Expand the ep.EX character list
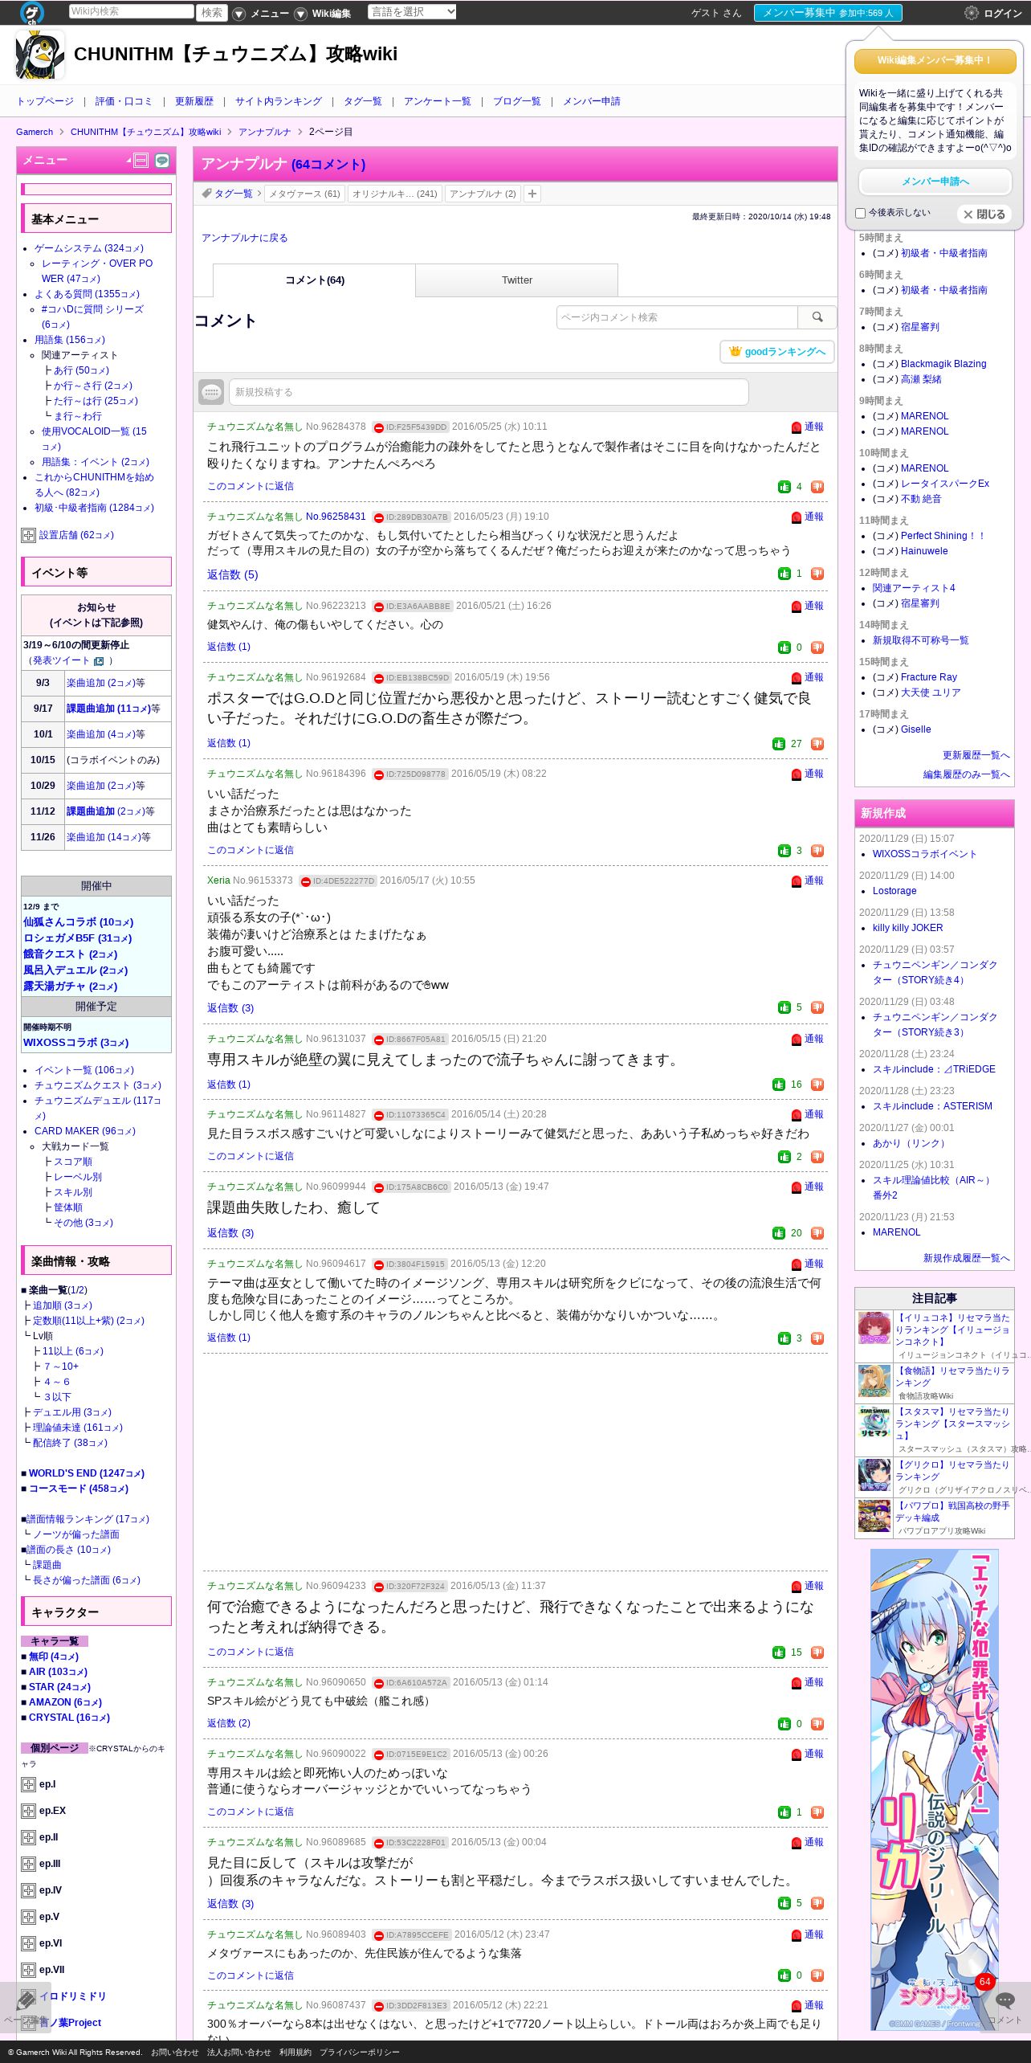The width and height of the screenshot is (1031, 2063). coord(28,1811)
